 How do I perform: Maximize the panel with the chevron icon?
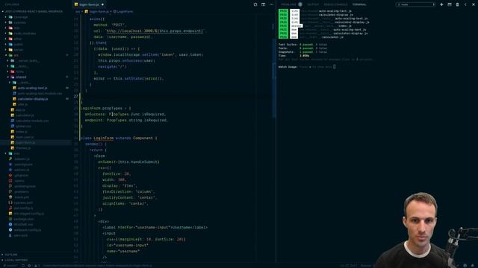465,4
